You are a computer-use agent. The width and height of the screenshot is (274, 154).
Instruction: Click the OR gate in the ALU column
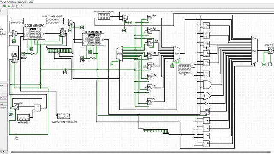(x=207, y=96)
